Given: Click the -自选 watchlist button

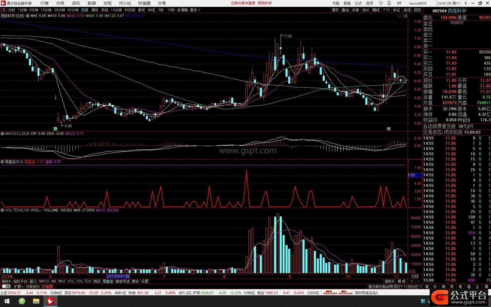Looking at the screenshot, I should [x=407, y=10].
